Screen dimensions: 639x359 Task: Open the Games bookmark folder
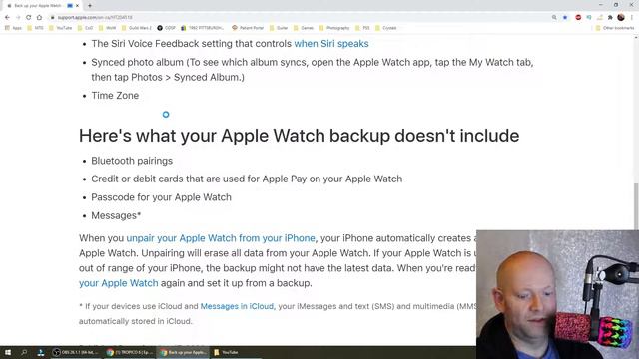click(304, 28)
